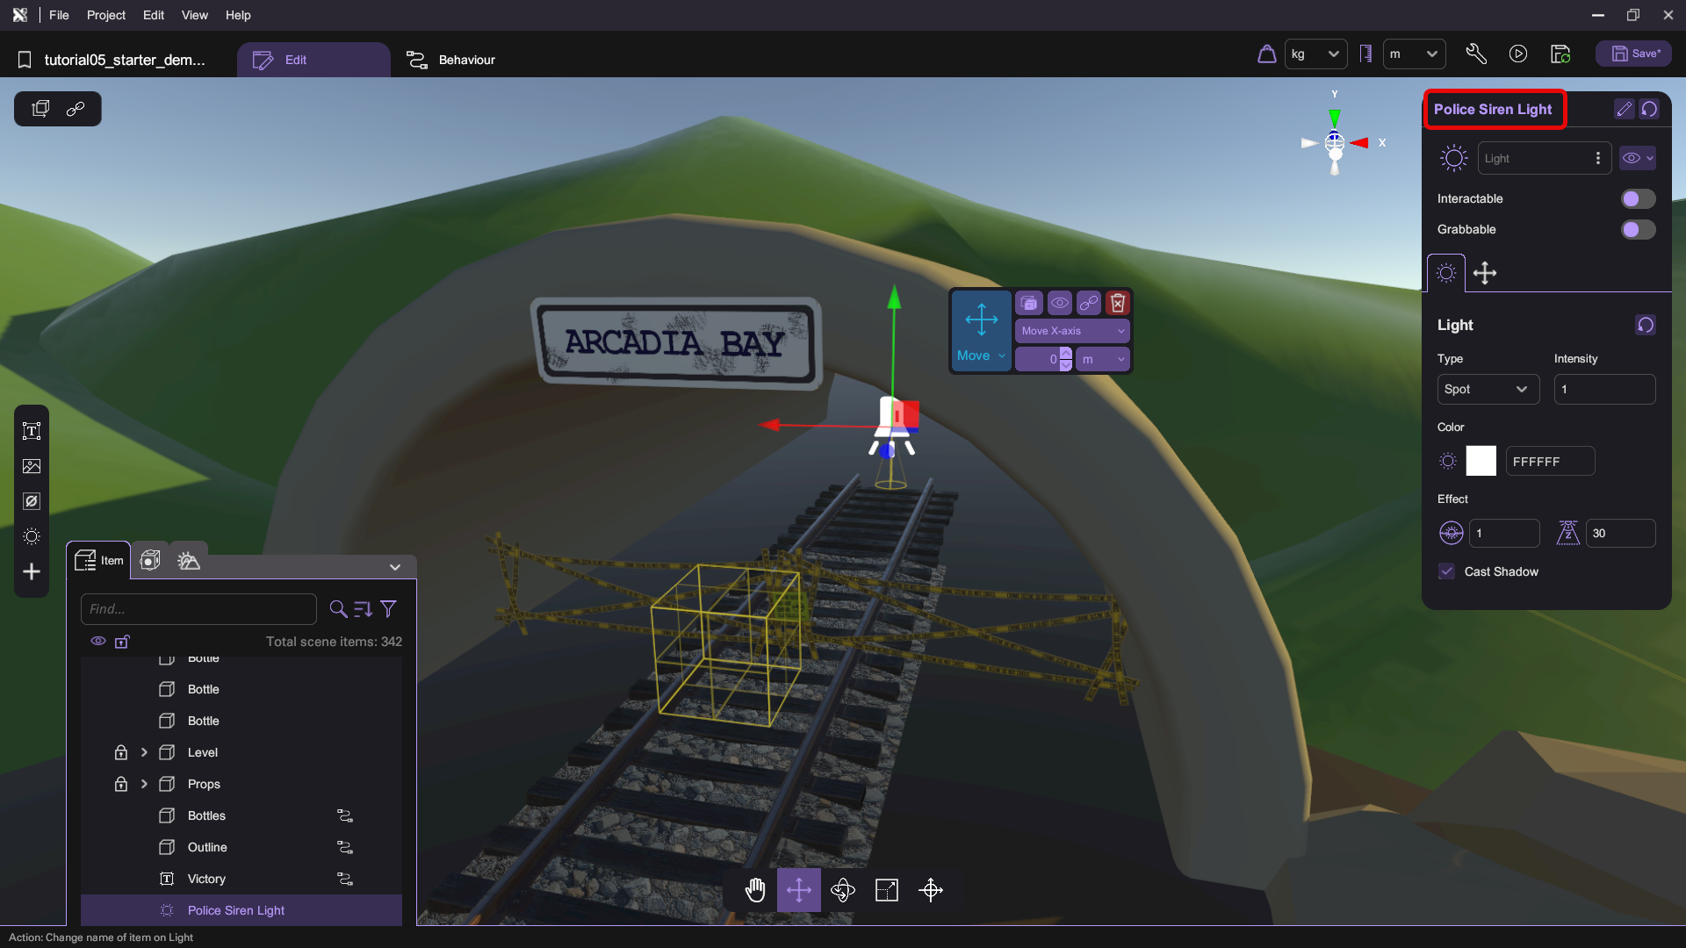This screenshot has height=948, width=1686.
Task: Open behaviour icon on Bottles row
Action: tap(345, 815)
